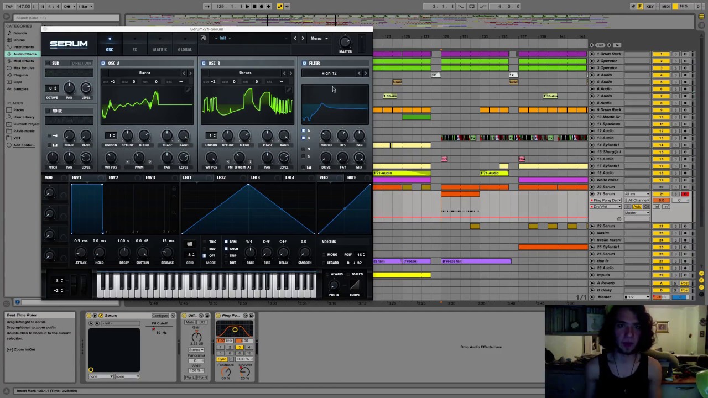This screenshot has width=708, height=398.
Task: Disable OSC A power switch
Action: pyautogui.click(x=103, y=63)
